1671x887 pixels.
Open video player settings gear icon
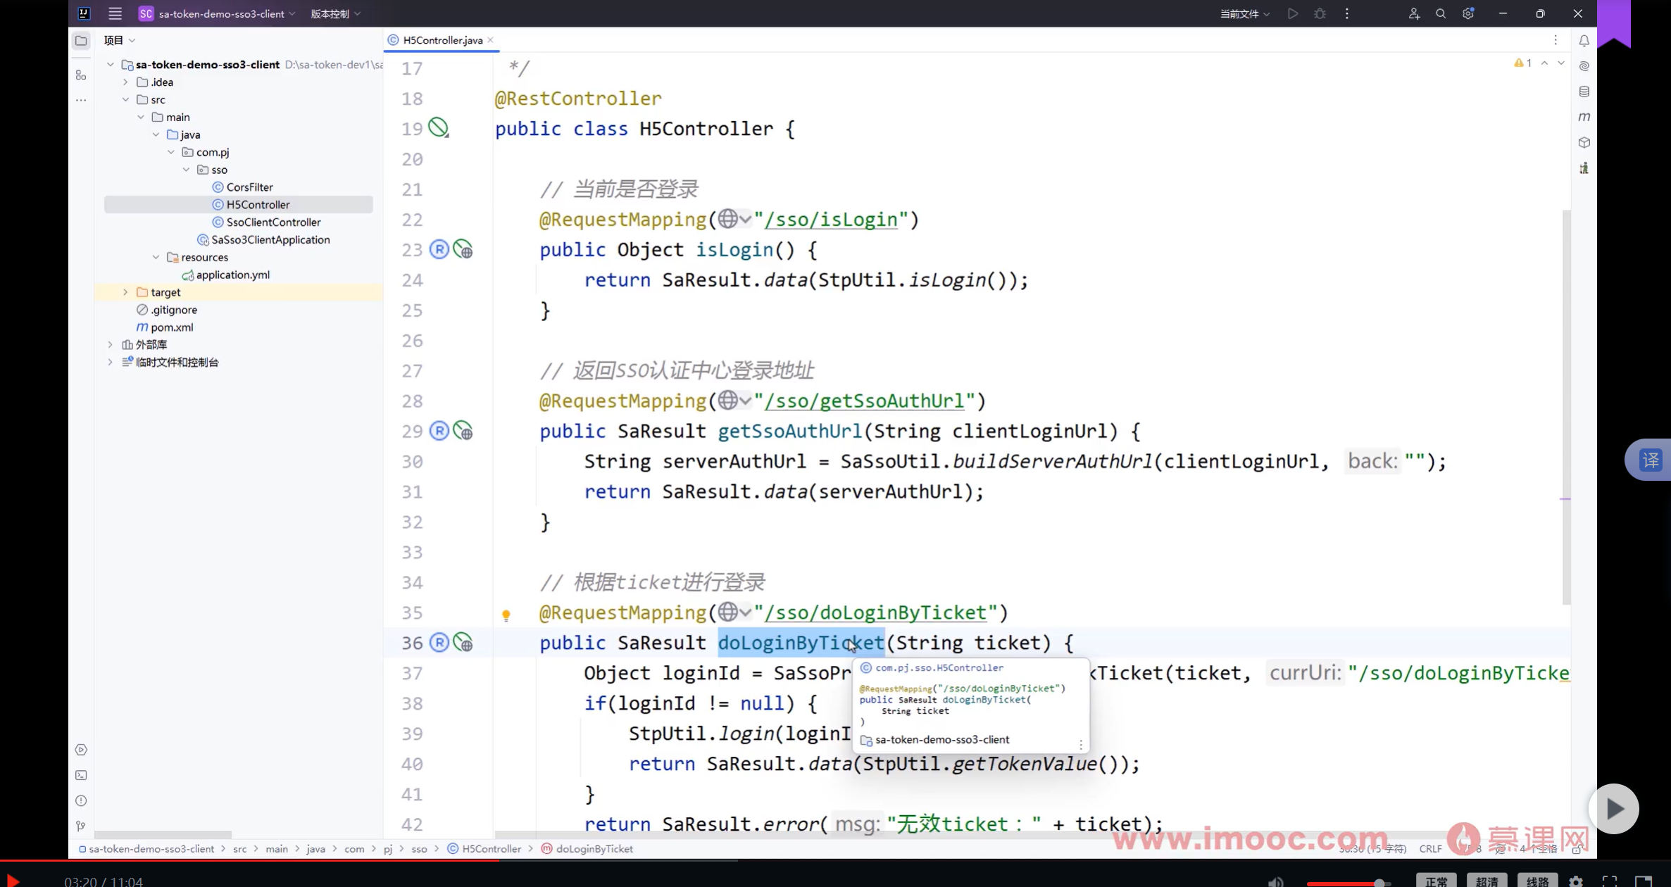[1576, 881]
